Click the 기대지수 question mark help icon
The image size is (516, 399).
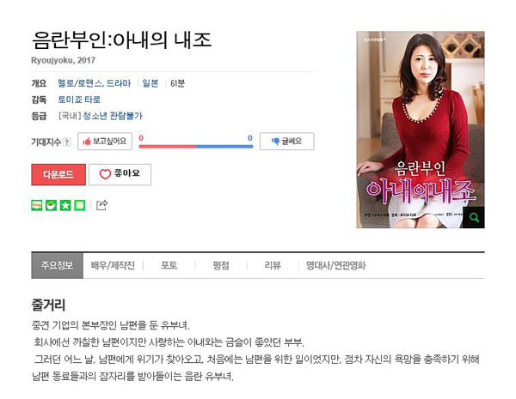67,142
